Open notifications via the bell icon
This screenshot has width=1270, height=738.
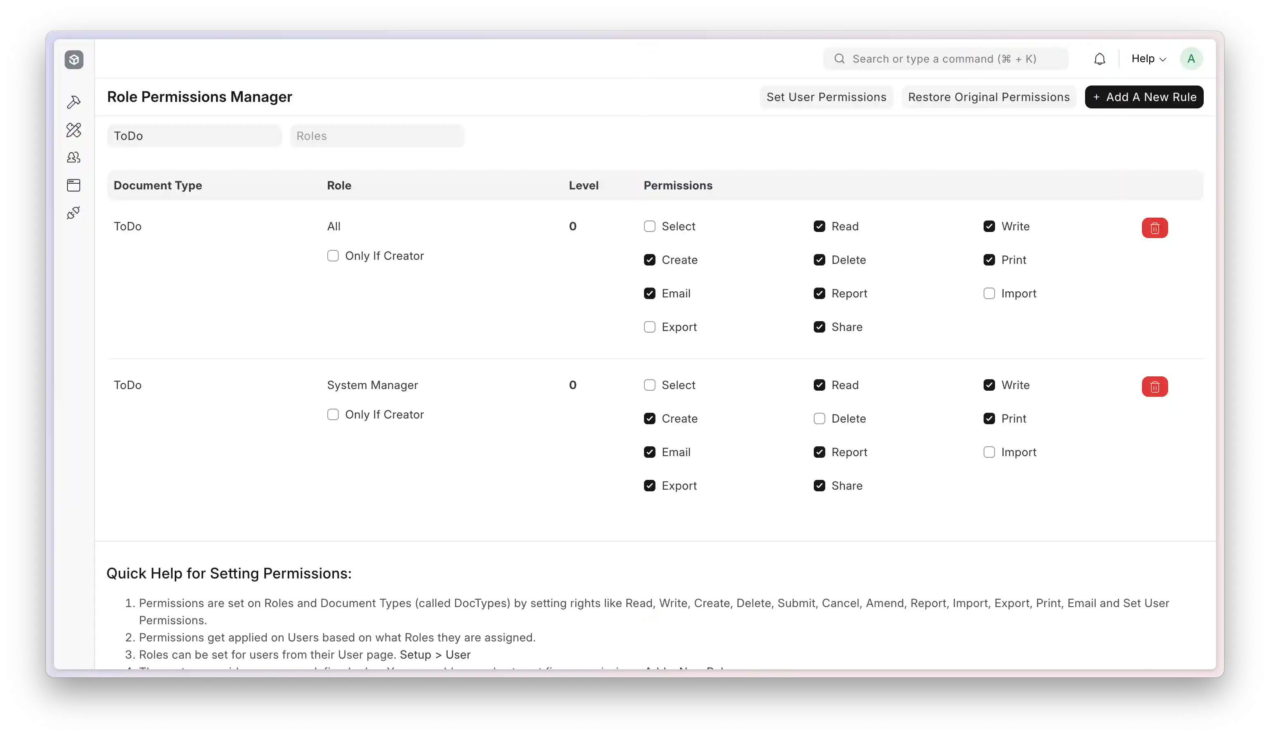[x=1100, y=59]
